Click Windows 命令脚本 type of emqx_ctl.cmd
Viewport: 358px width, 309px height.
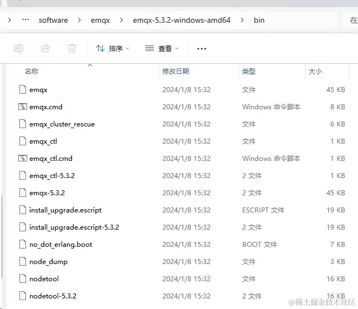(271, 159)
